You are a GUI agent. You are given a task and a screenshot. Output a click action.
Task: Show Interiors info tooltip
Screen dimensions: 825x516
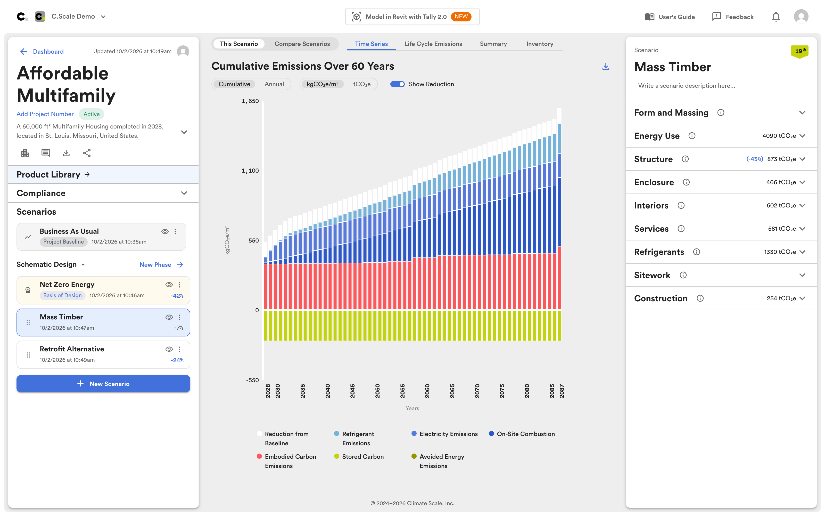click(x=681, y=205)
